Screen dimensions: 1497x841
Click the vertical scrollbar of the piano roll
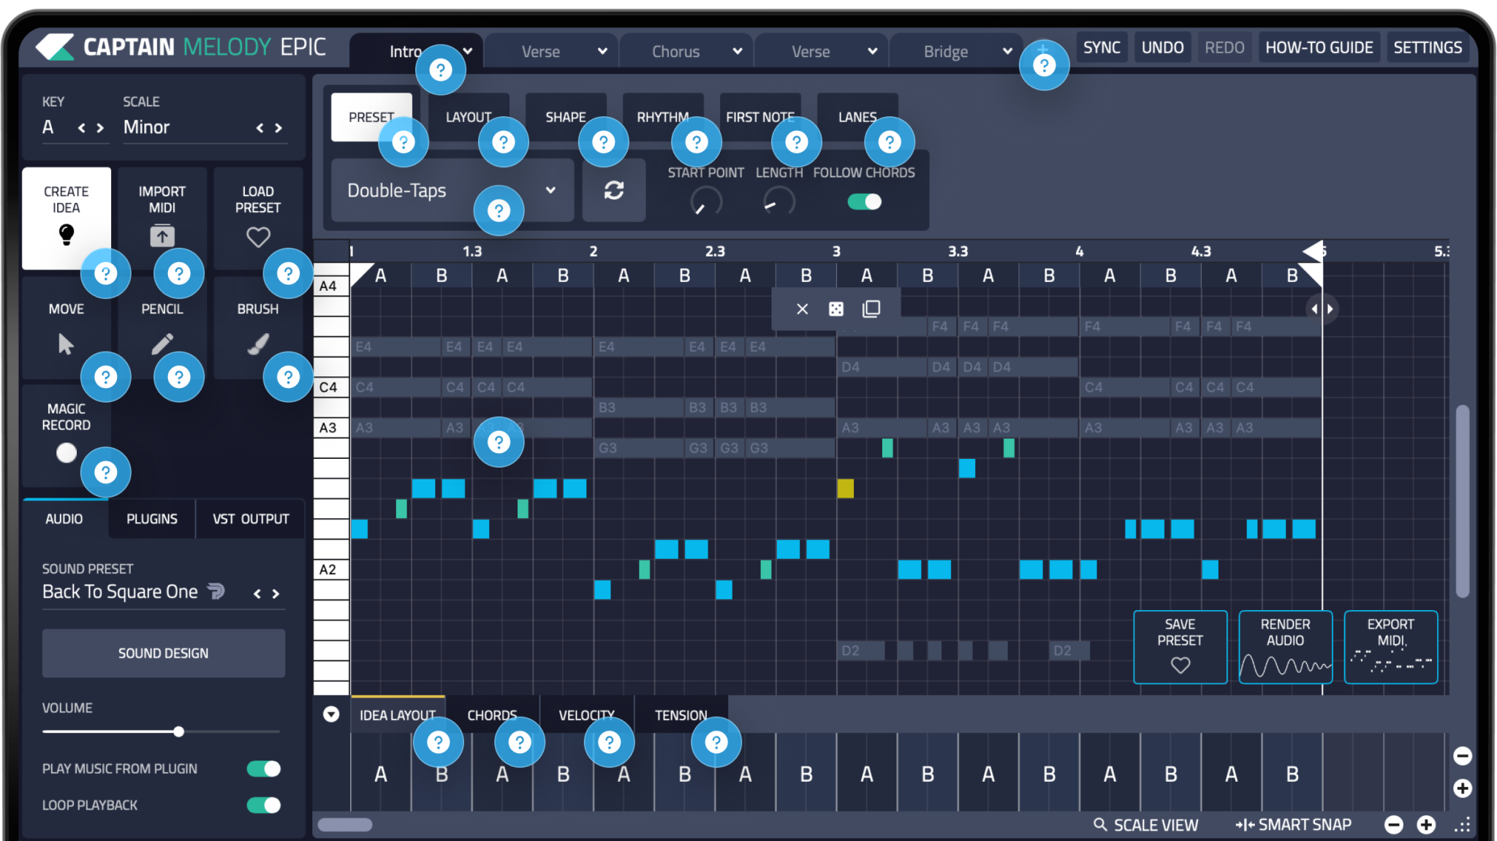point(1463,501)
